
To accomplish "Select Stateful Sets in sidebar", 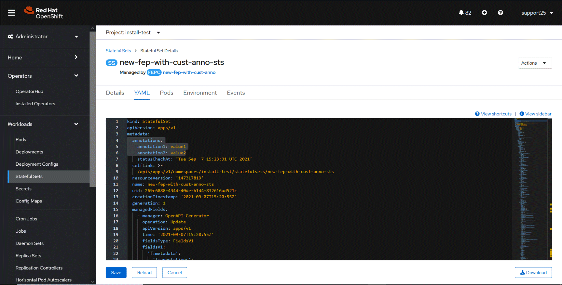I will point(49,176).
